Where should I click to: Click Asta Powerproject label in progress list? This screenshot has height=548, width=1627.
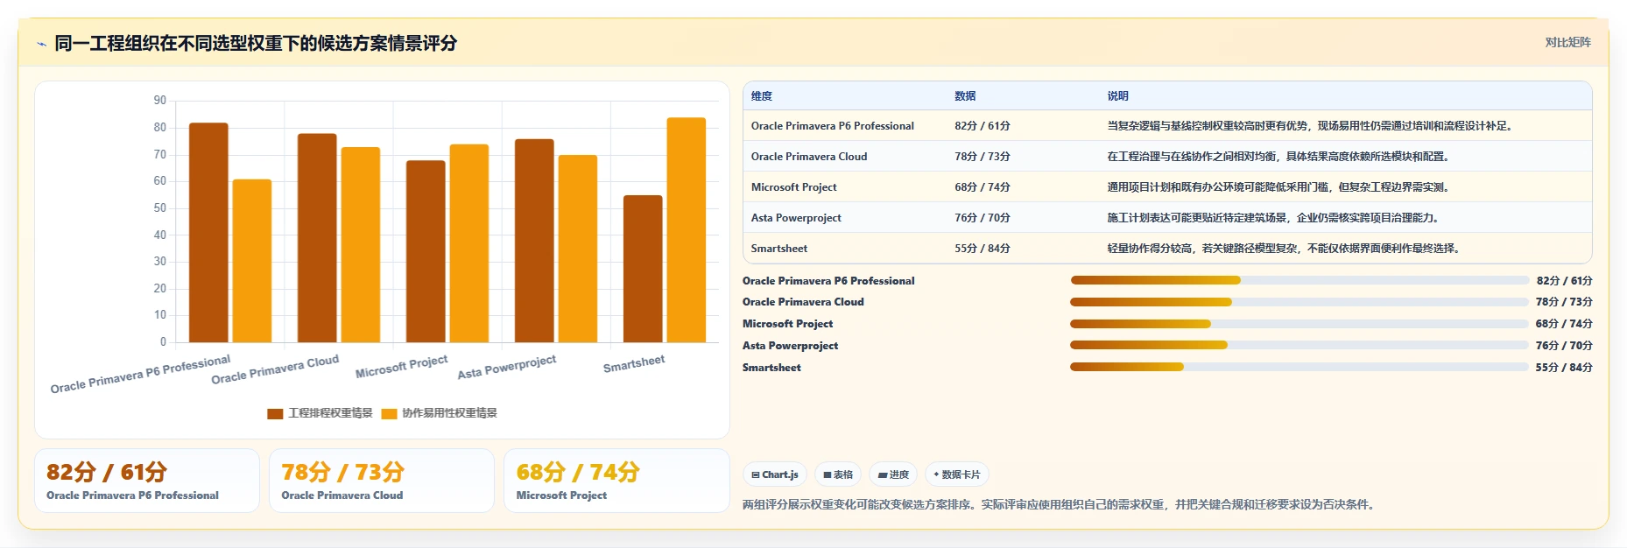pos(790,346)
